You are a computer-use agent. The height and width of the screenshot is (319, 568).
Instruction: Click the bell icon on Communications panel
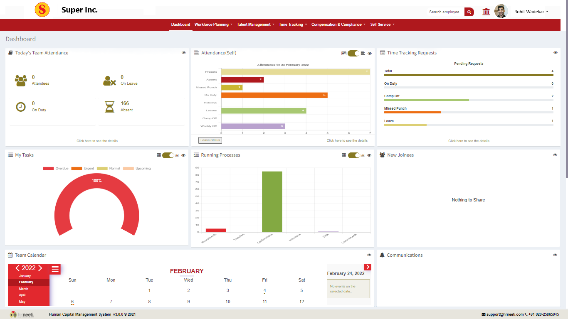pyautogui.click(x=382, y=255)
